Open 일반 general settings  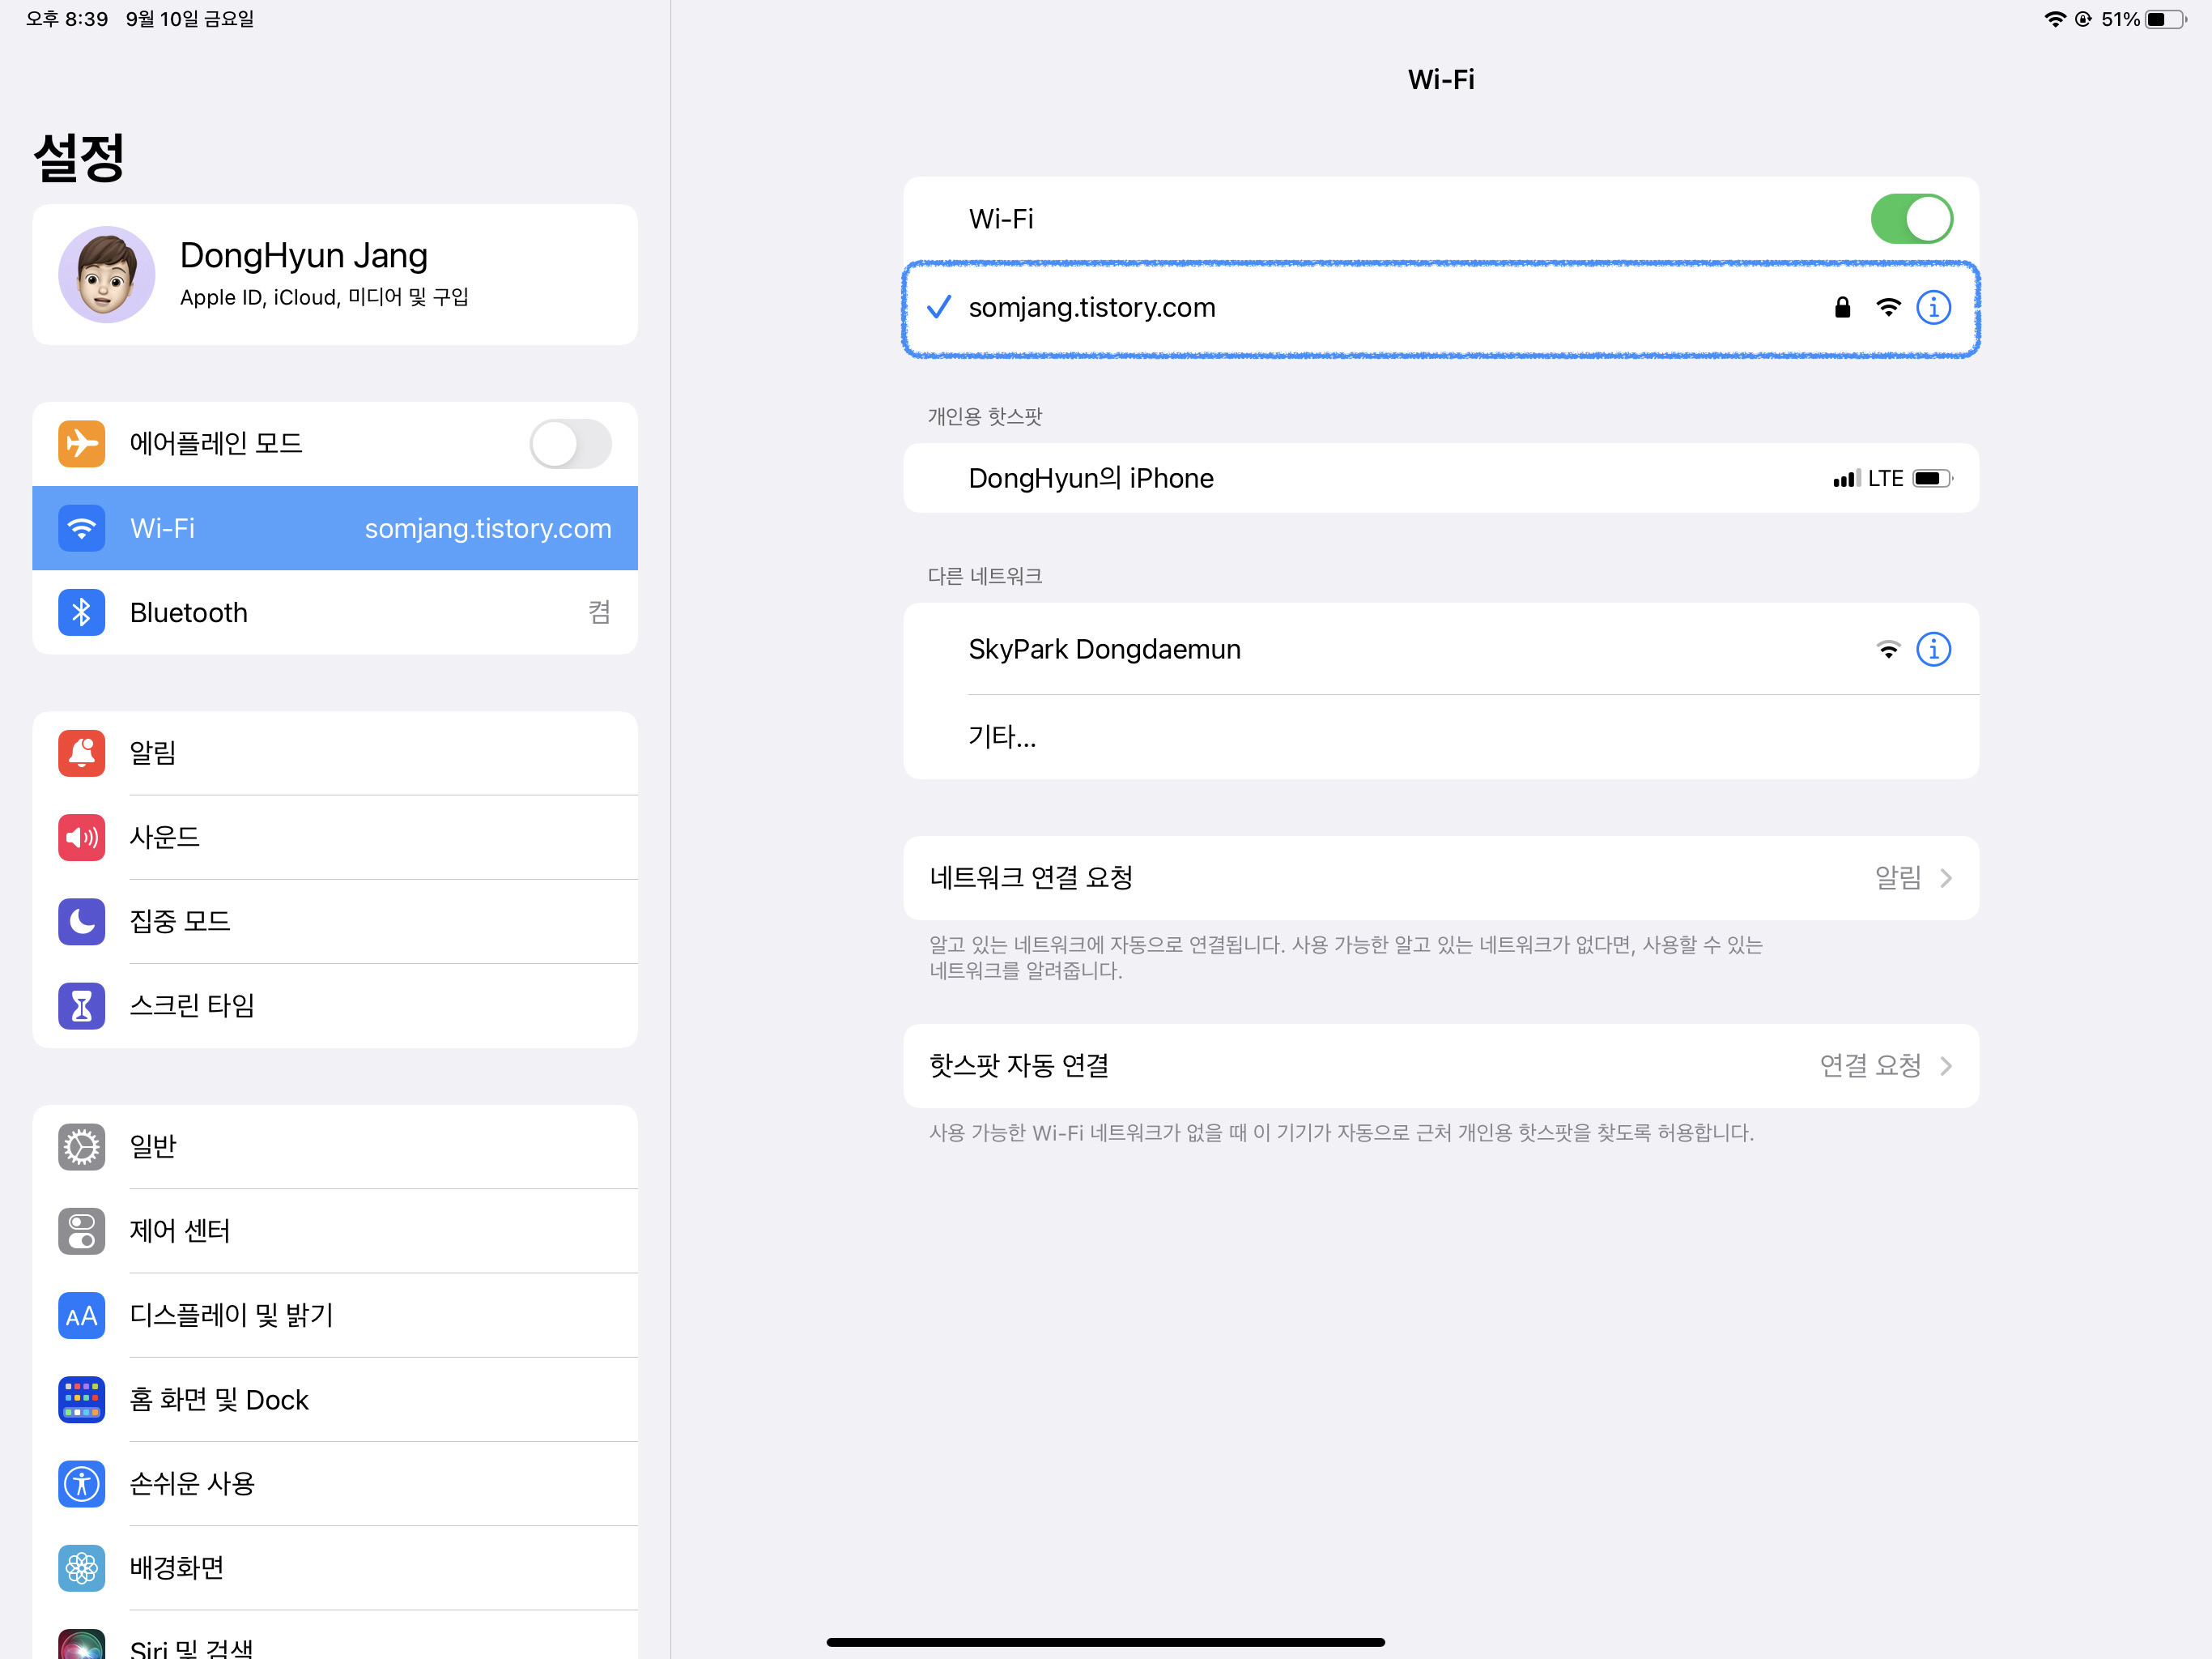click(x=335, y=1145)
